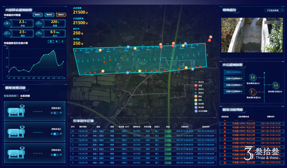Toggle the 控制水泵2 pump switch
The height and width of the screenshot is (168, 287).
[56, 134]
